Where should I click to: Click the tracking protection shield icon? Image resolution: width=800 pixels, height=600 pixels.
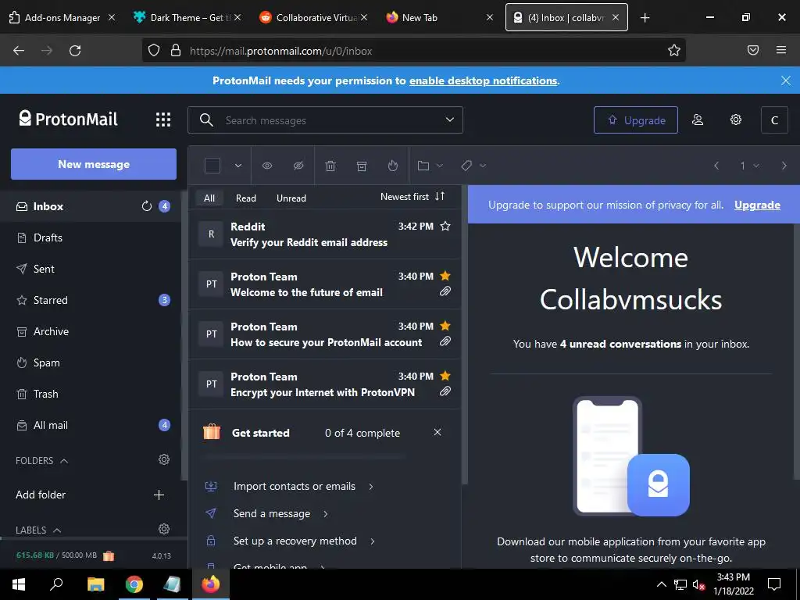point(154,51)
